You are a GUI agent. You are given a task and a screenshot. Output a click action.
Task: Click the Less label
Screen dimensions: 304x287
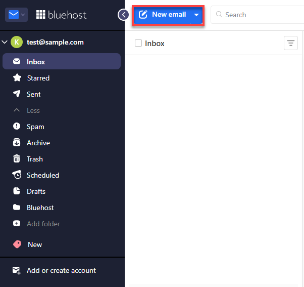[33, 110]
